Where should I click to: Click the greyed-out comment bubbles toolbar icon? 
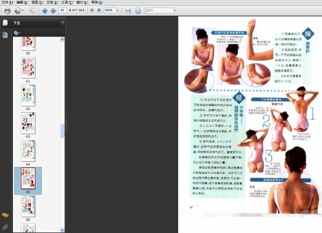pyautogui.click(x=32, y=10)
